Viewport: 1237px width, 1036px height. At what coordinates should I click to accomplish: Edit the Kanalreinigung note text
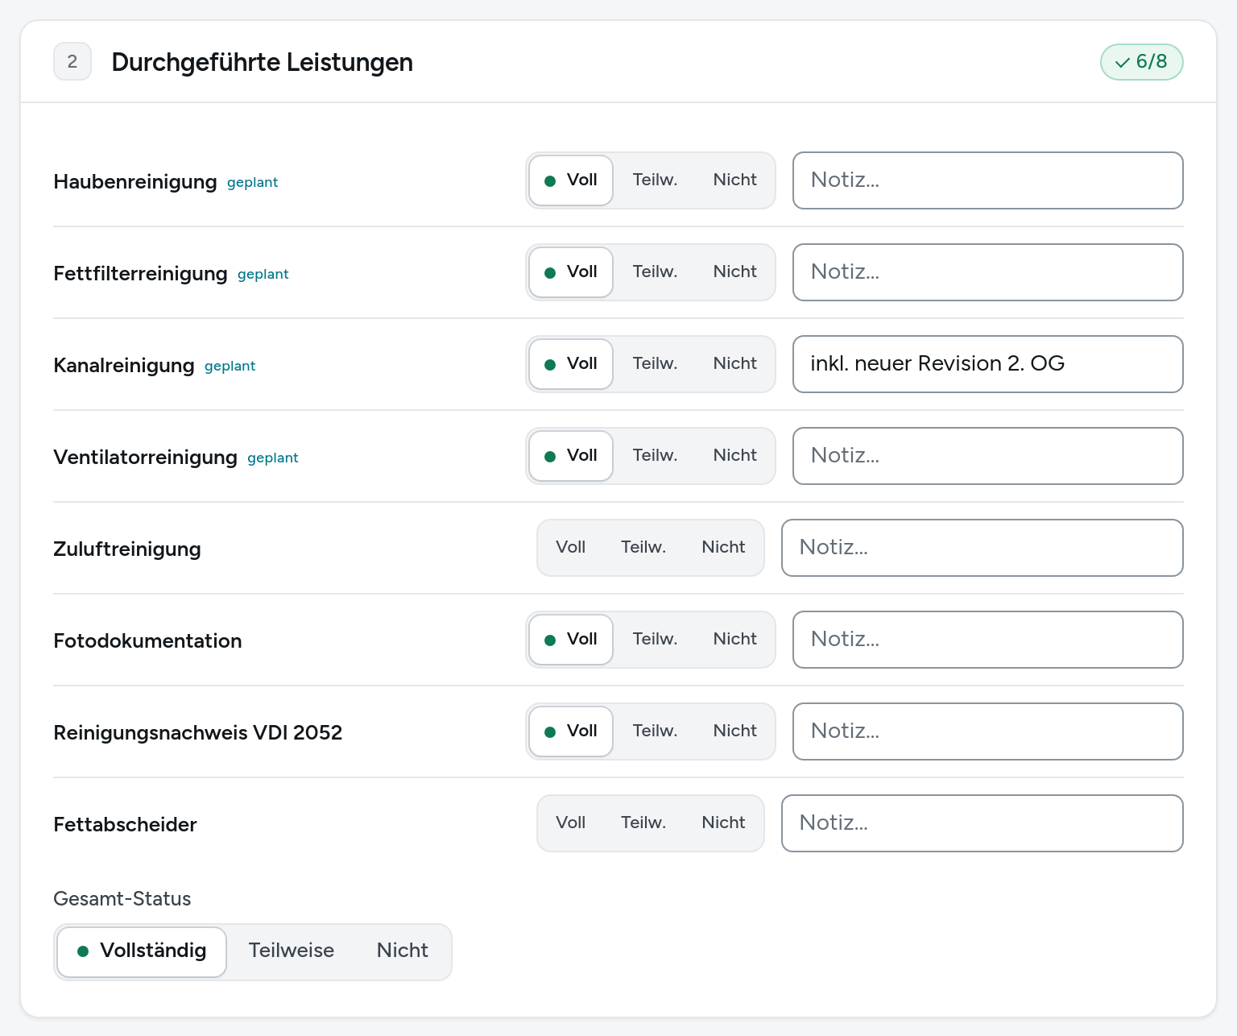[x=988, y=364]
